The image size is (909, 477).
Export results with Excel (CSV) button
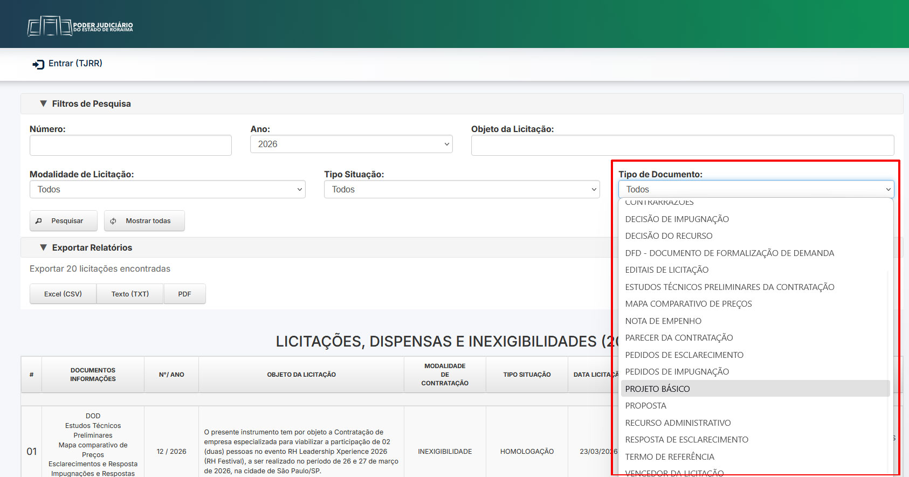(63, 294)
